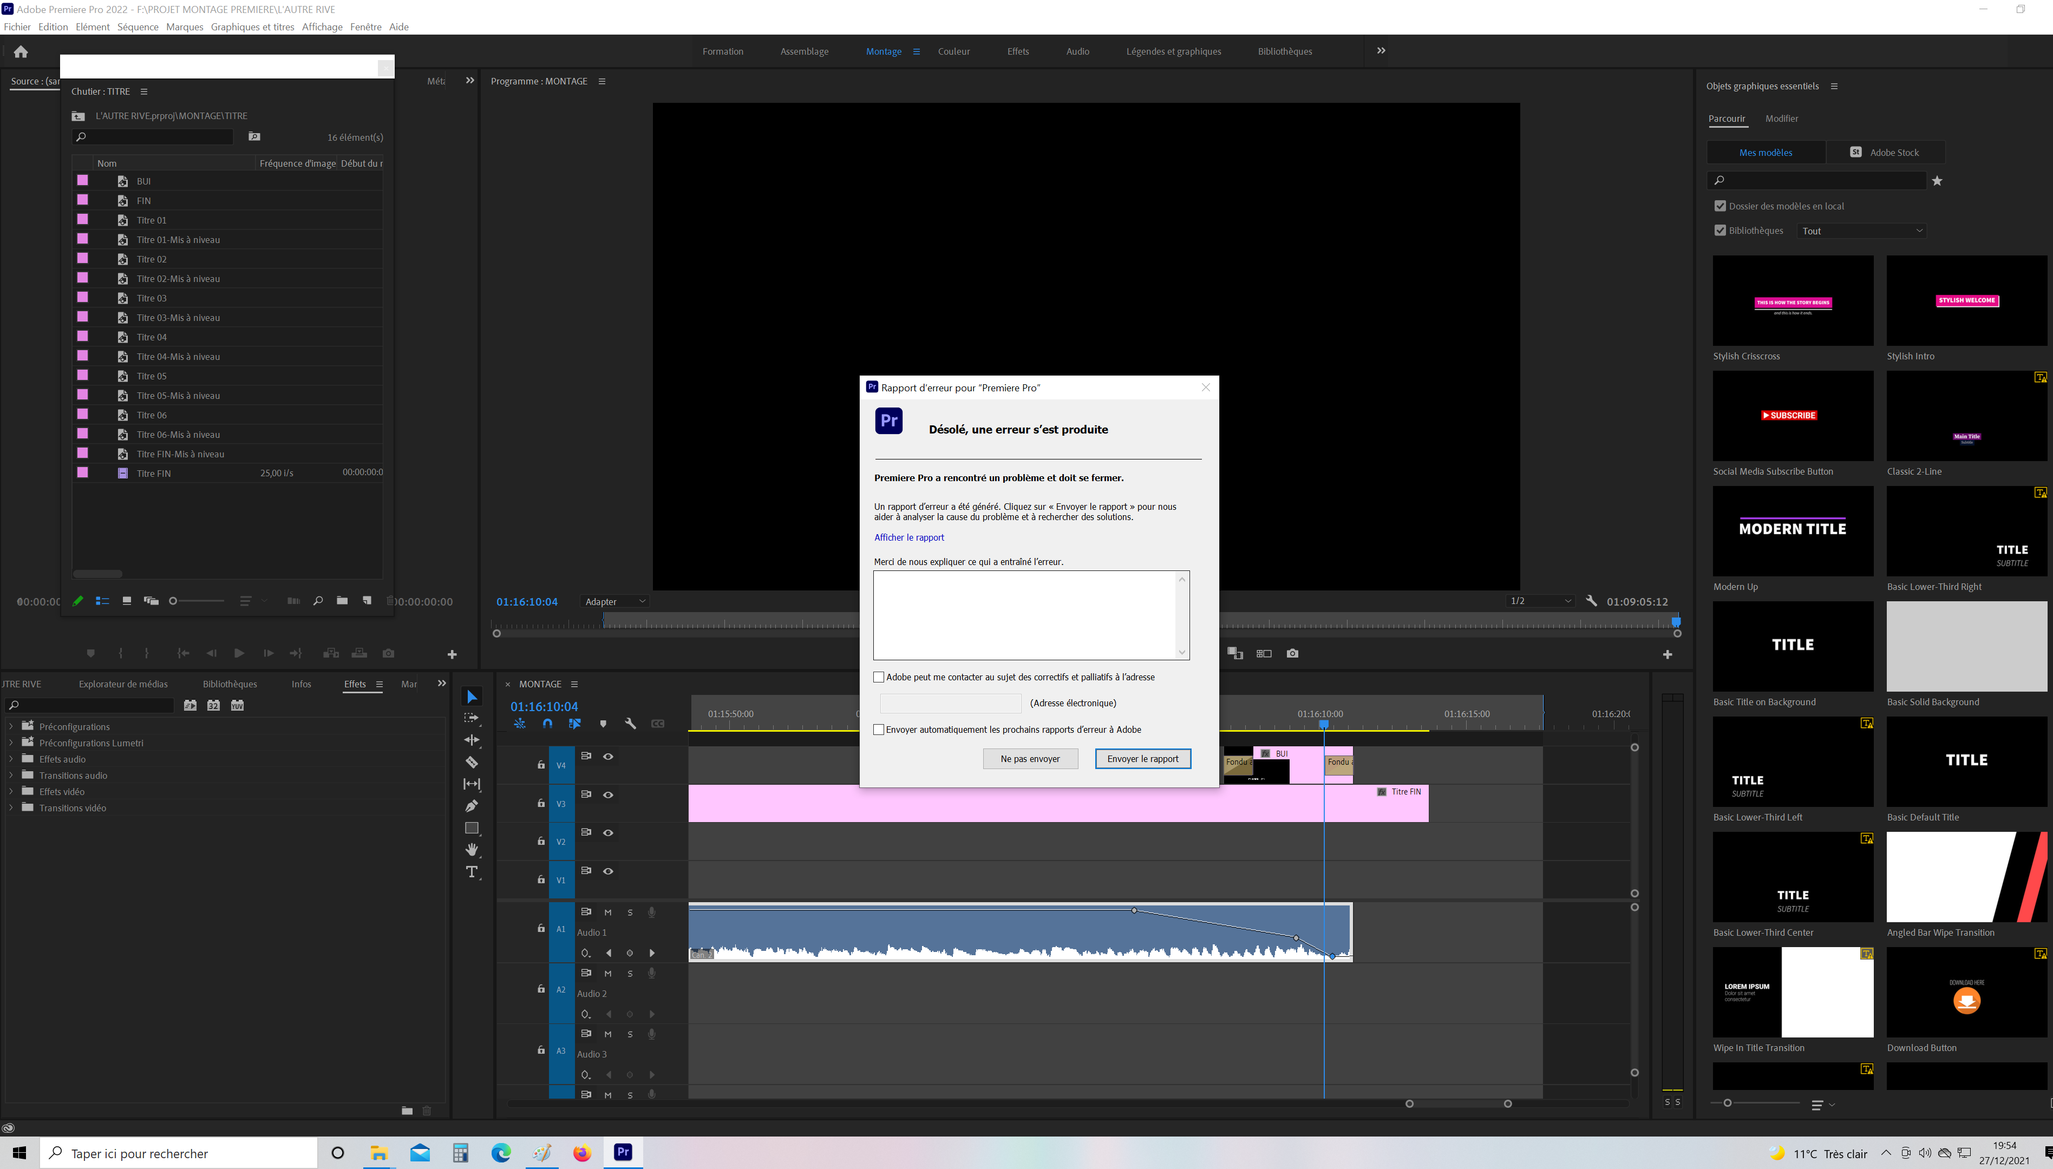
Task: Select the Pen tool
Action: click(472, 805)
